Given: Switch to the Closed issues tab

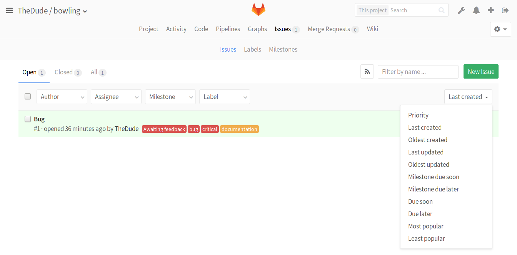Looking at the screenshot, I should tap(64, 72).
